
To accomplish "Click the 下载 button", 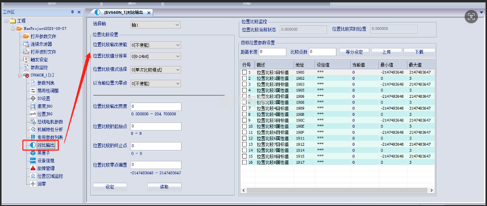I will coord(419,52).
